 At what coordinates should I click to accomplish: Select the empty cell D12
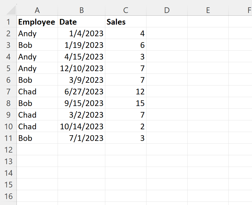pyautogui.click(x=167, y=150)
